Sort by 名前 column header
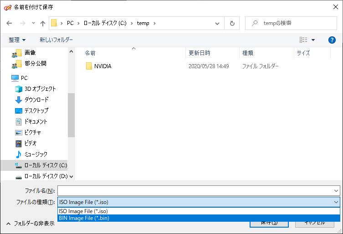 [x=90, y=53]
